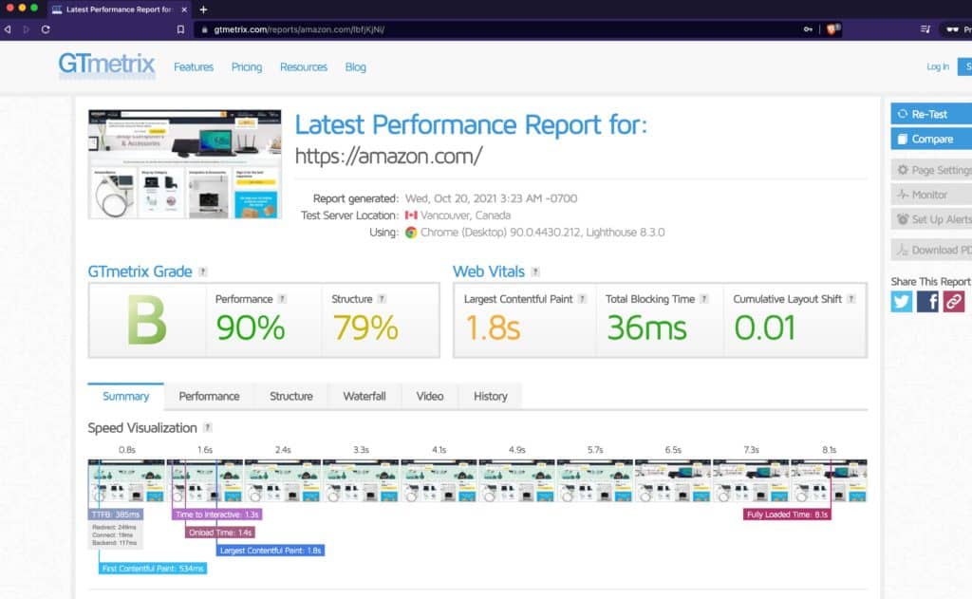This screenshot has width=972, height=599.
Task: Click Set Up Alerts button
Action: [931, 219]
